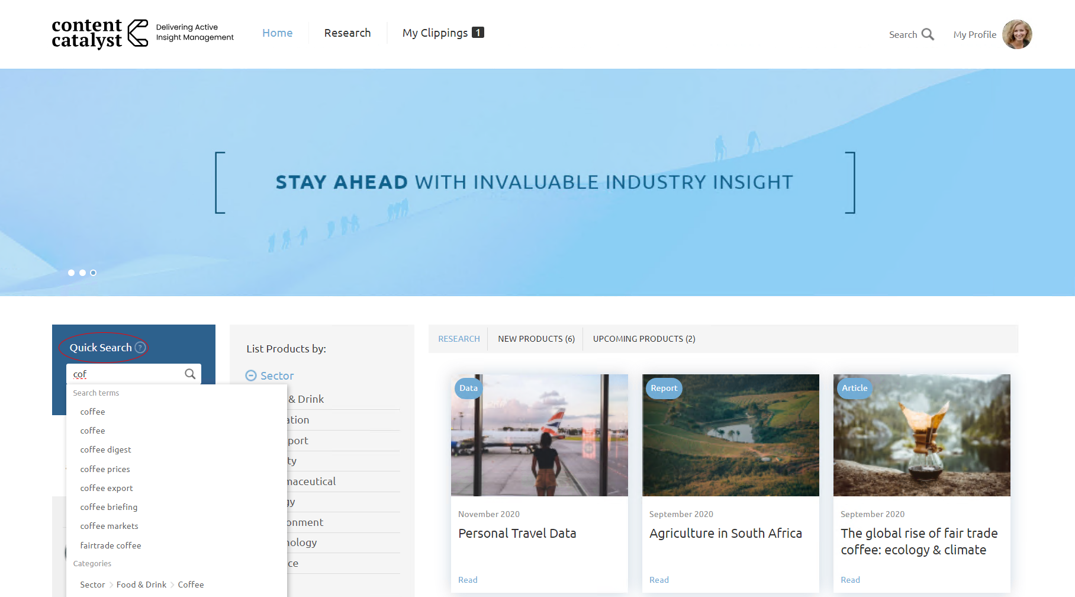
Task: Submit Quick Search with magnifier icon
Action: (x=190, y=374)
